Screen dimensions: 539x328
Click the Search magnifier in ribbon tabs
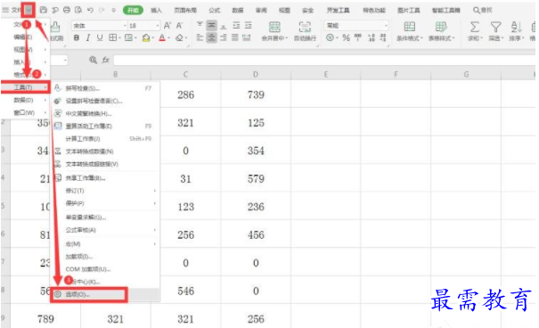[x=477, y=10]
